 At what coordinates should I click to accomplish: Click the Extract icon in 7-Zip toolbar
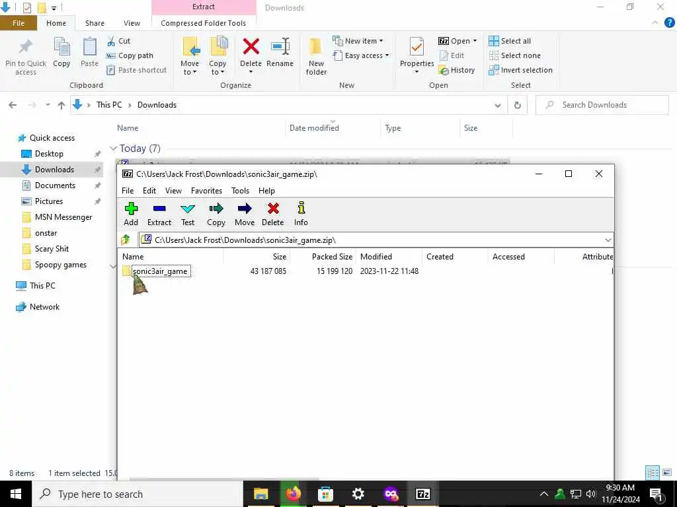pyautogui.click(x=159, y=215)
